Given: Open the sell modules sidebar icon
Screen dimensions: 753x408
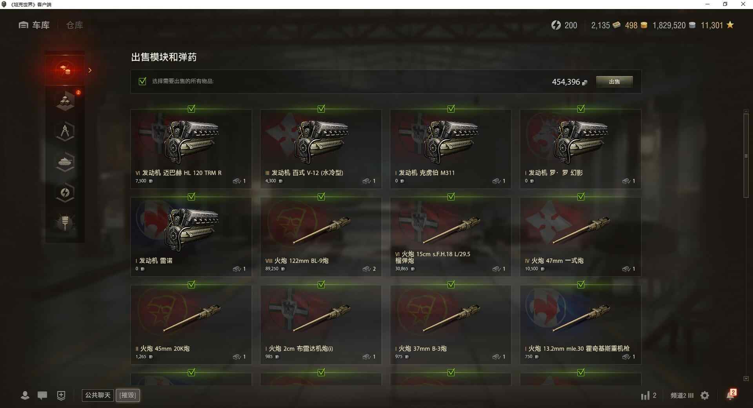Looking at the screenshot, I should point(65,70).
